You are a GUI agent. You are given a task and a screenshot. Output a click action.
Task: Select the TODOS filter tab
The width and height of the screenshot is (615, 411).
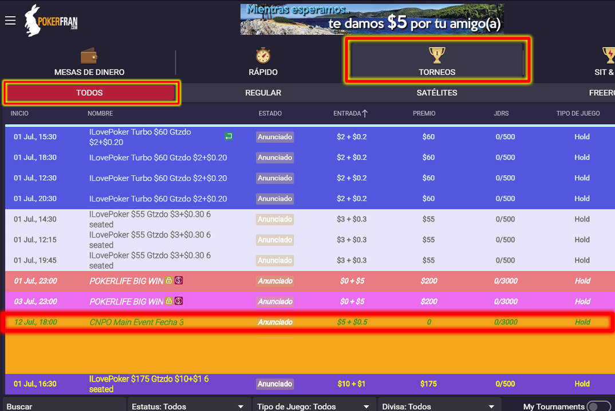pyautogui.click(x=90, y=93)
